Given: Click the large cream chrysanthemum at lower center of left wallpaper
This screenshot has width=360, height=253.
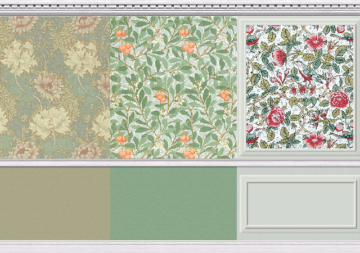Looking at the screenshot, I should point(51,124).
